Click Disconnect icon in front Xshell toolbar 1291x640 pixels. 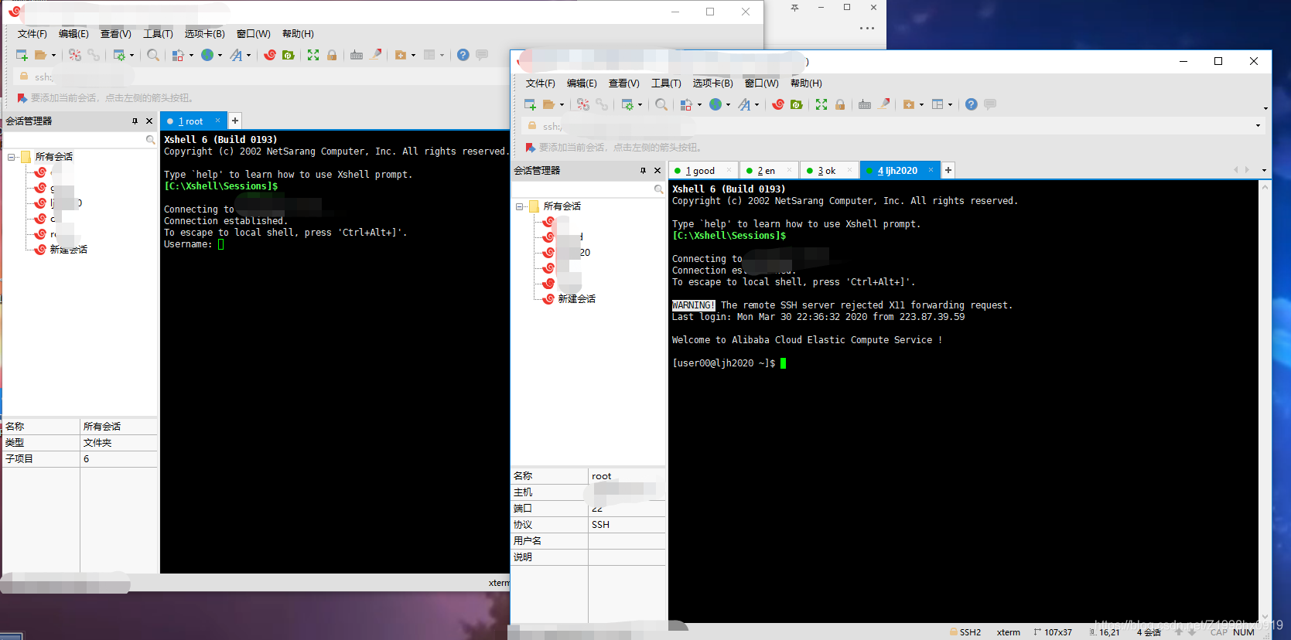click(583, 104)
